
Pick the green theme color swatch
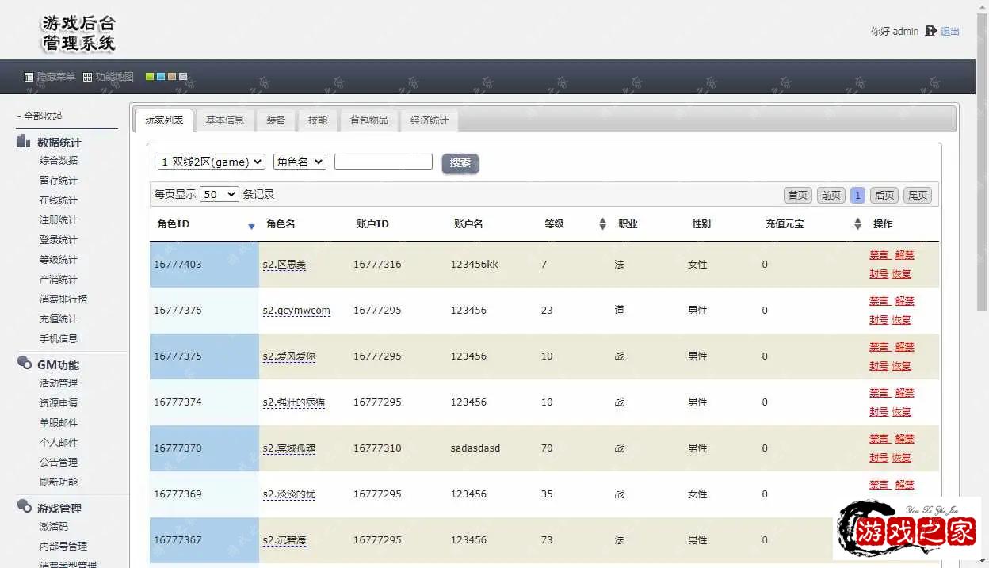click(x=150, y=77)
